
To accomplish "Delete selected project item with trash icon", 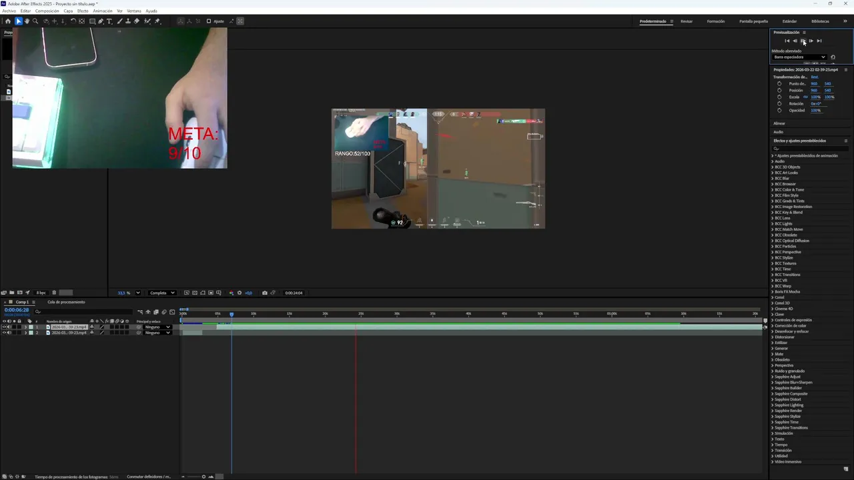I will tap(54, 293).
